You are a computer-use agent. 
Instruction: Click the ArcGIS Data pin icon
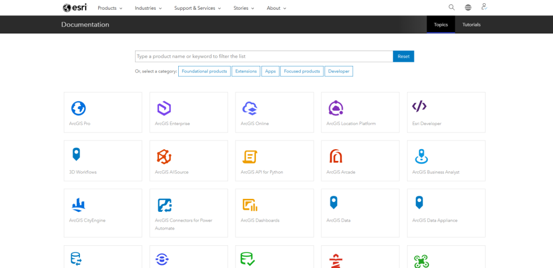tap(334, 203)
